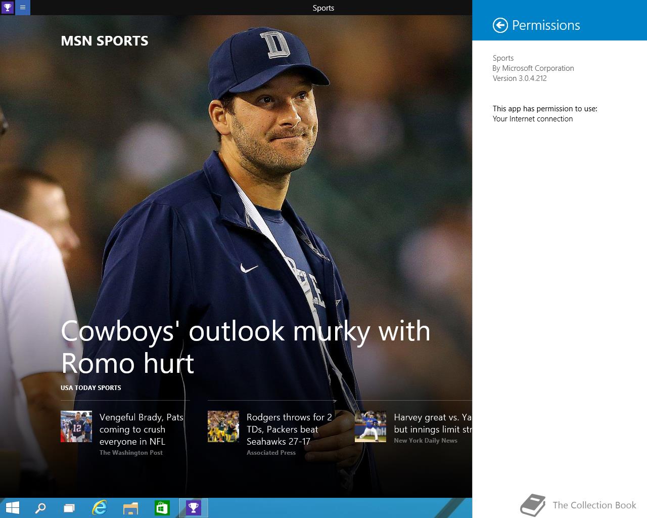
Task: Click the Tom Brady article thumbnail
Action: [x=76, y=426]
